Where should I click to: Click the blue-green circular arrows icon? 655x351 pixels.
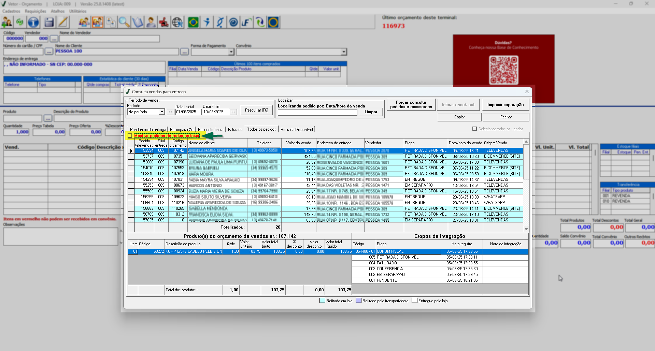tap(260, 23)
